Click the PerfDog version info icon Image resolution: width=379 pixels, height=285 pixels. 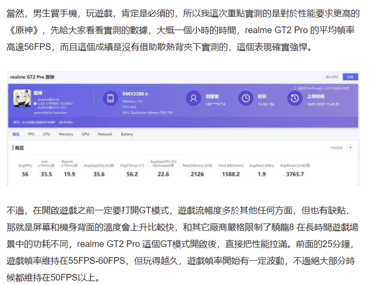295,88
